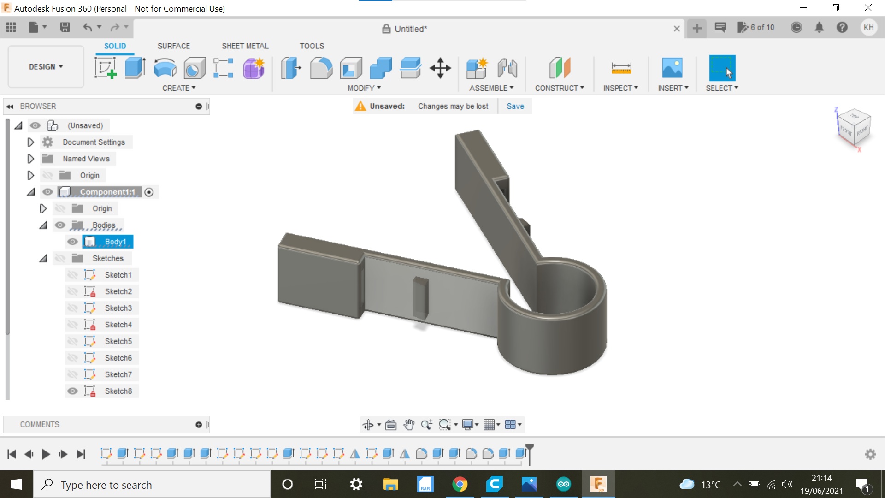Select the Create Form tool
The width and height of the screenshot is (885, 498).
254,68
